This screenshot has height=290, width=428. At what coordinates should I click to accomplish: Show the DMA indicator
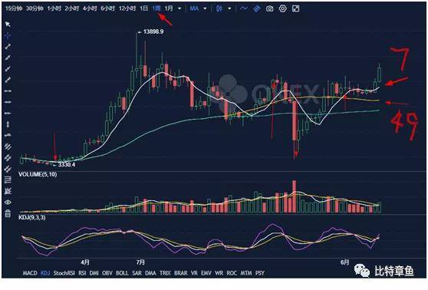pos(150,273)
